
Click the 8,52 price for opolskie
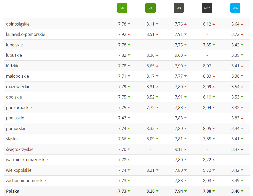tap(150, 97)
